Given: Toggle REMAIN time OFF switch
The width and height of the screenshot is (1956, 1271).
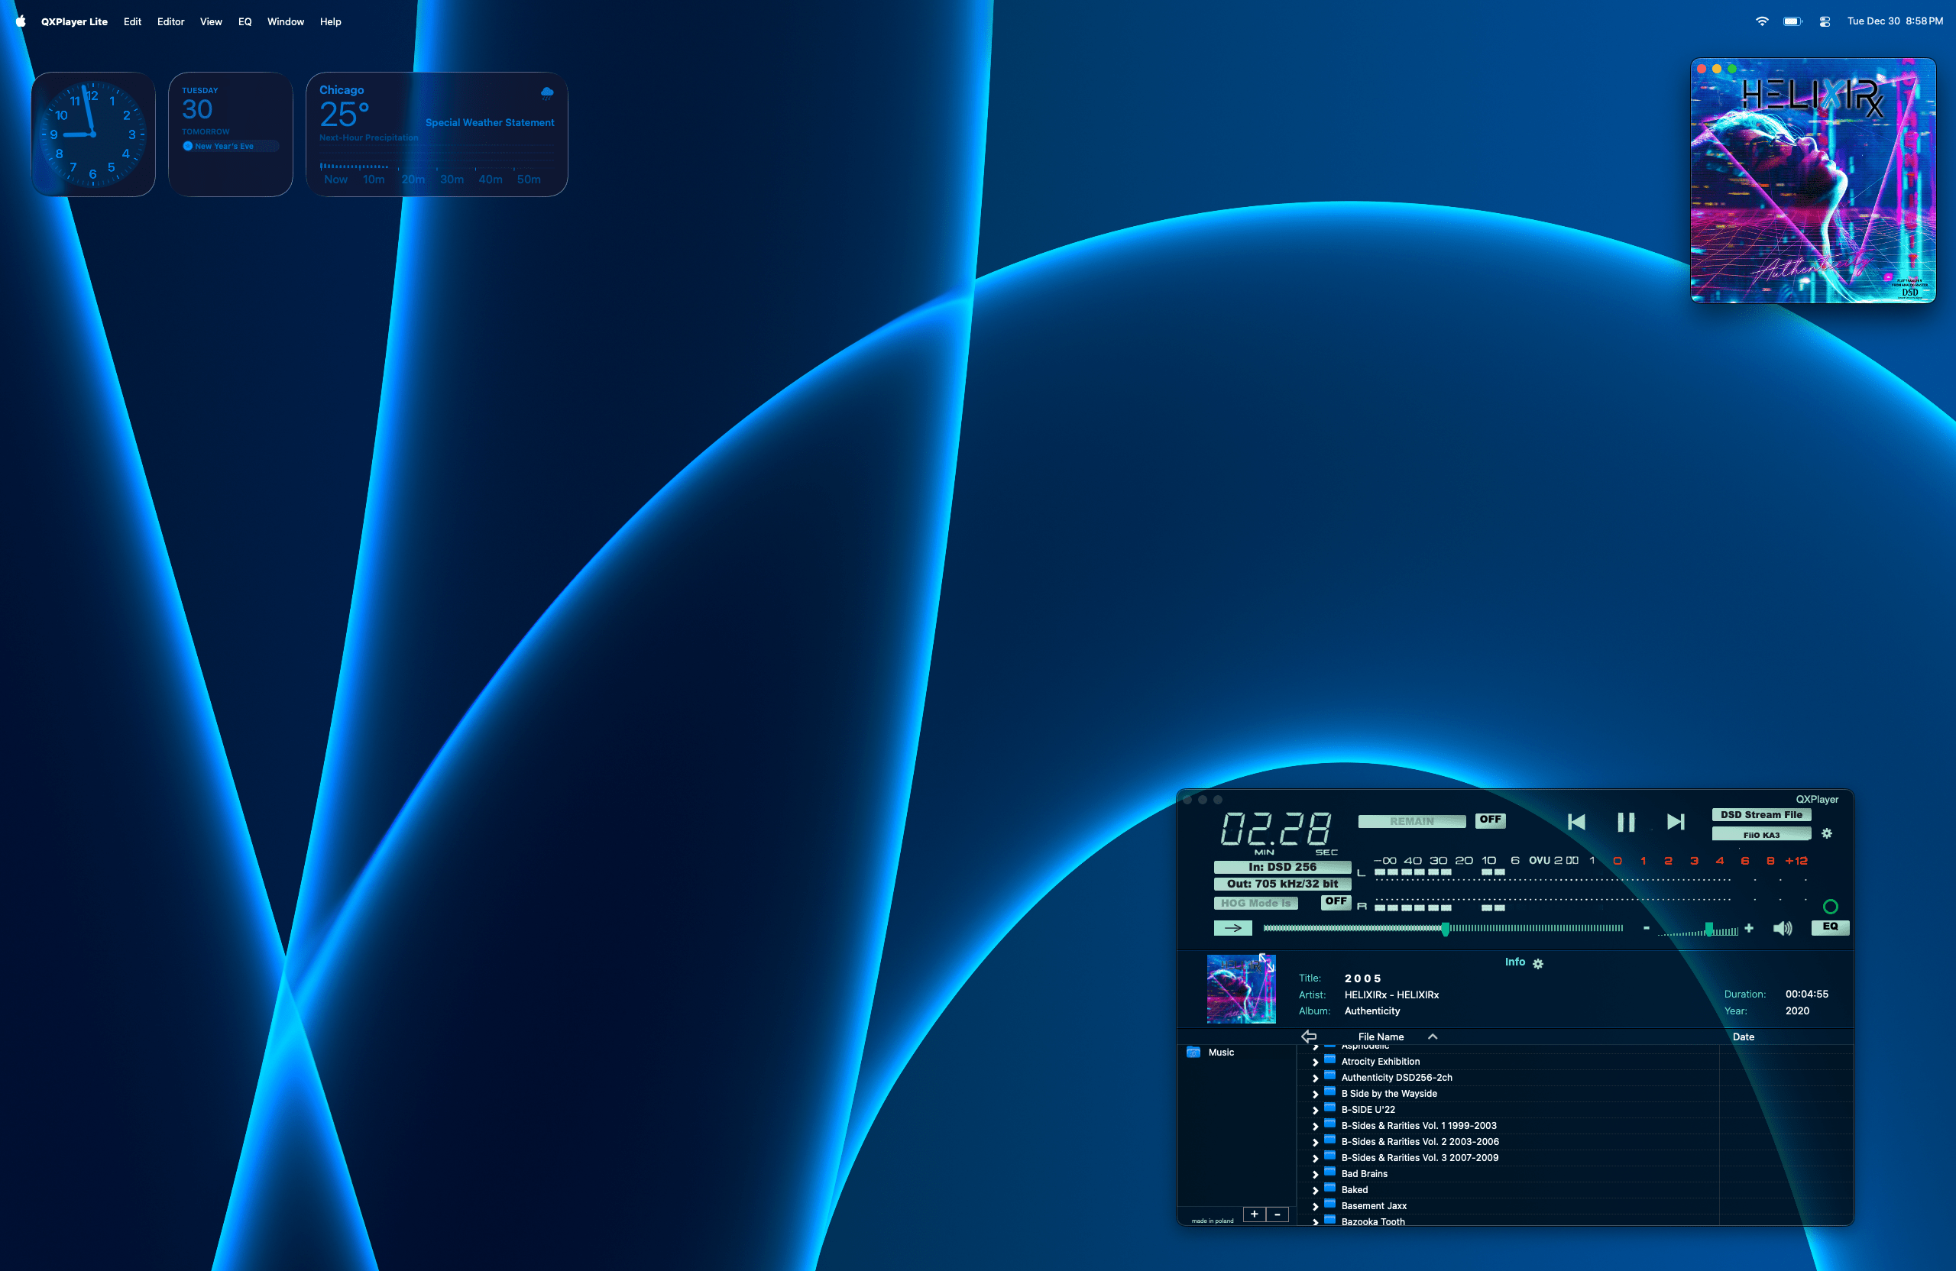Looking at the screenshot, I should pyautogui.click(x=1490, y=820).
